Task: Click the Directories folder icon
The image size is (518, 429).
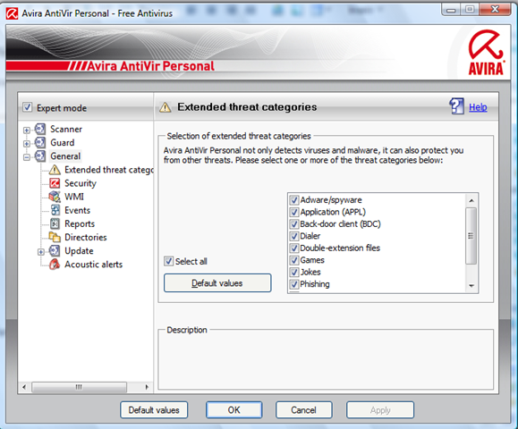Action: point(55,237)
